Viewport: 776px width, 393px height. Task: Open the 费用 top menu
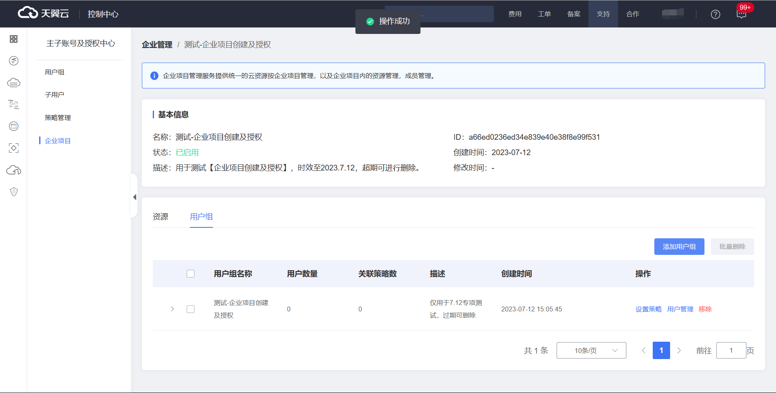click(515, 14)
